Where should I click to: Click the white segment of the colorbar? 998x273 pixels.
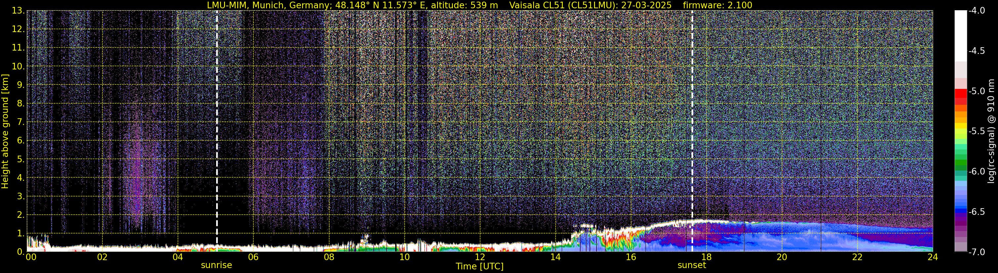[x=961, y=36]
